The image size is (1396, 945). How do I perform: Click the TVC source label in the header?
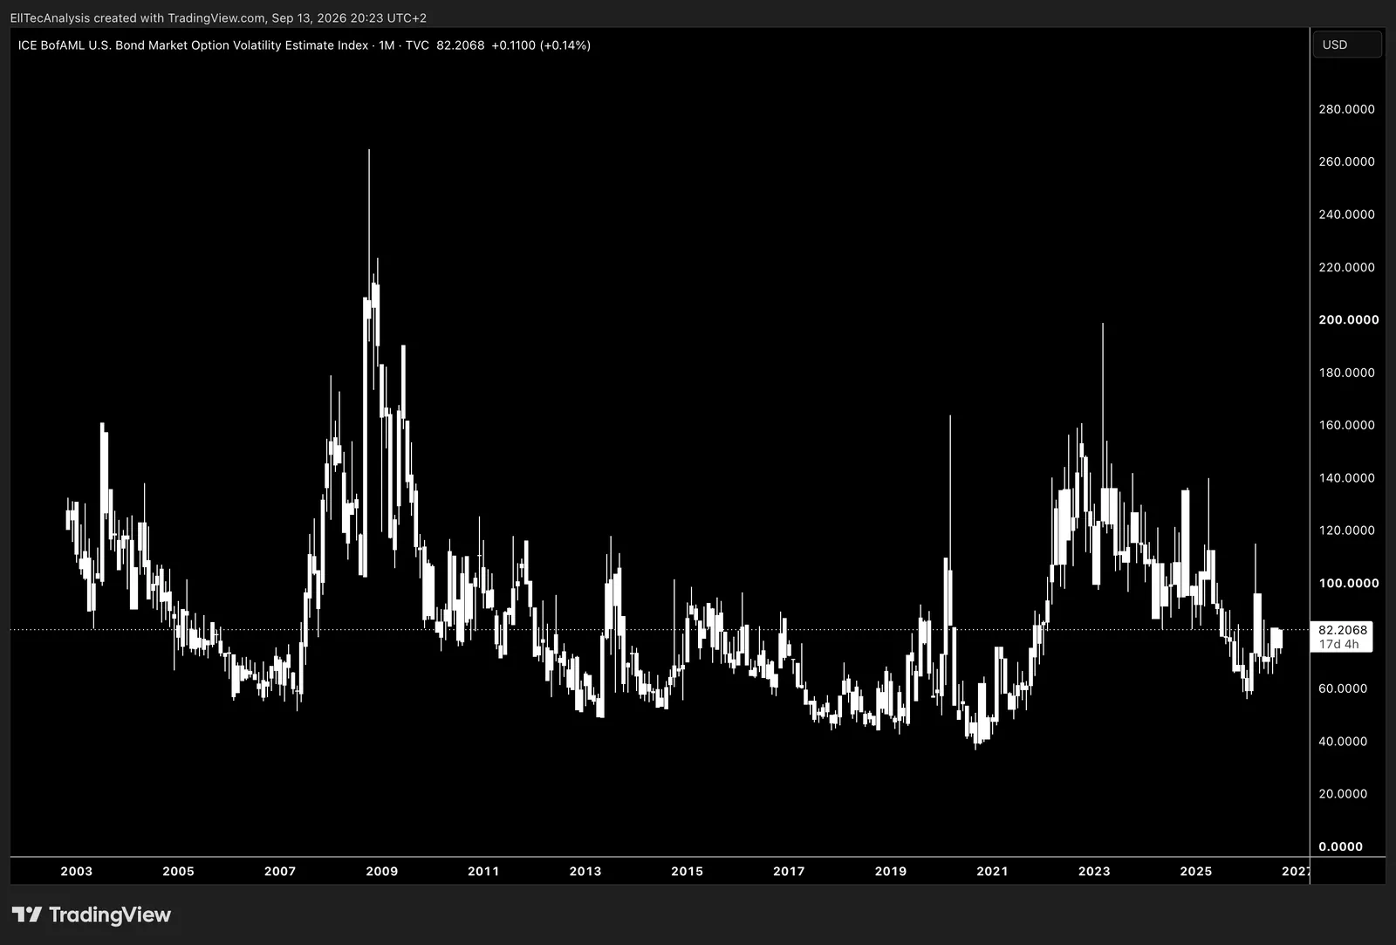point(417,45)
